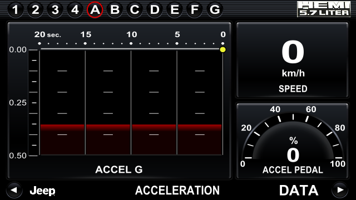356x200 pixels.
Task: Click the km/h unit text
Action: click(x=293, y=73)
